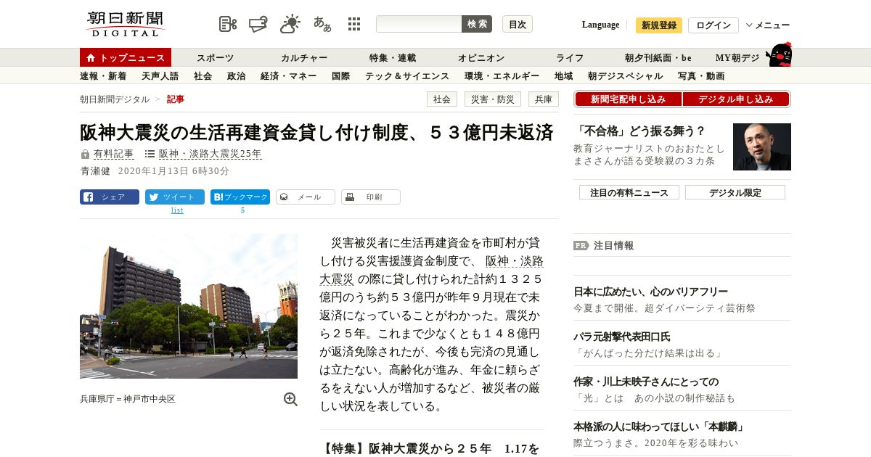
Task: Click the Asahi Shimbun Digital logo
Action: (x=126, y=24)
